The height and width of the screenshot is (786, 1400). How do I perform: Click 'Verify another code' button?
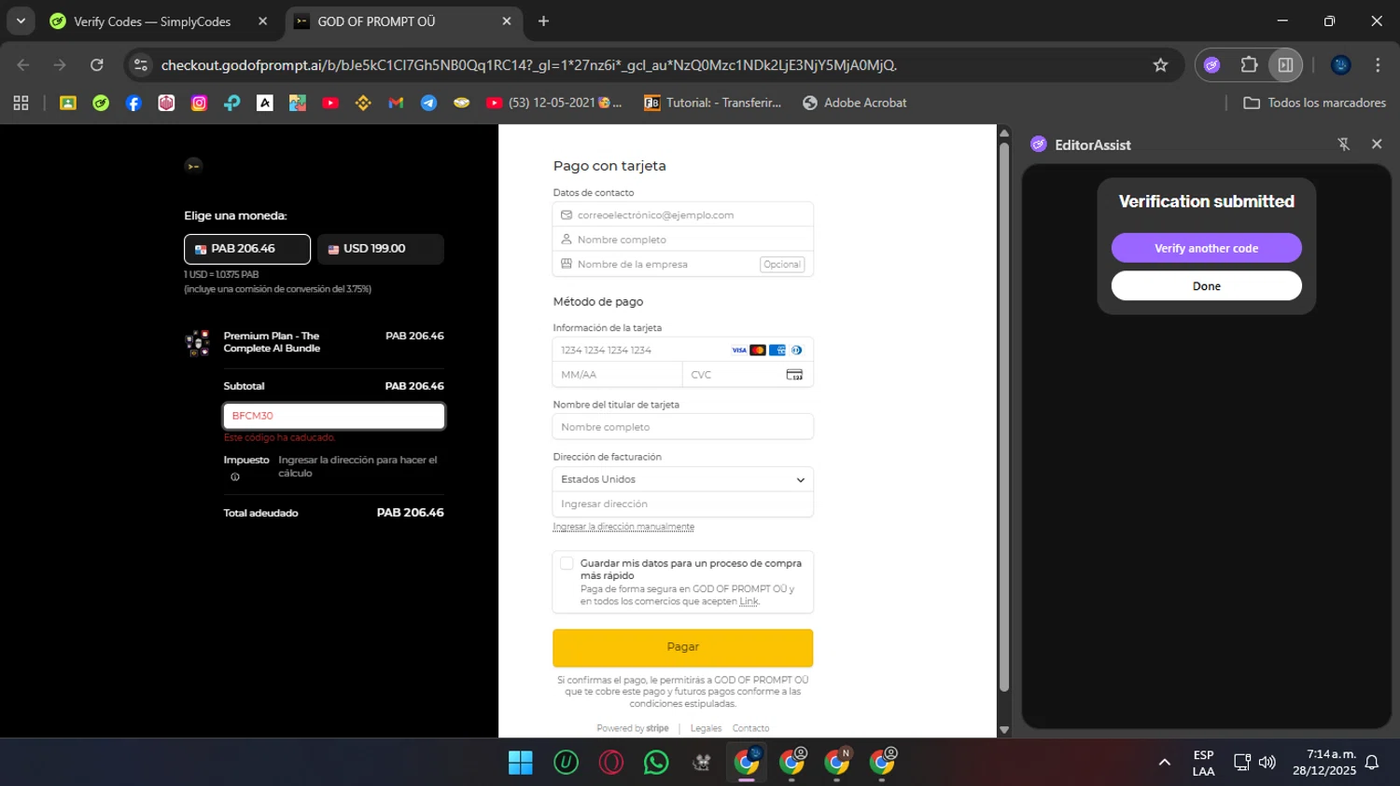point(1206,248)
